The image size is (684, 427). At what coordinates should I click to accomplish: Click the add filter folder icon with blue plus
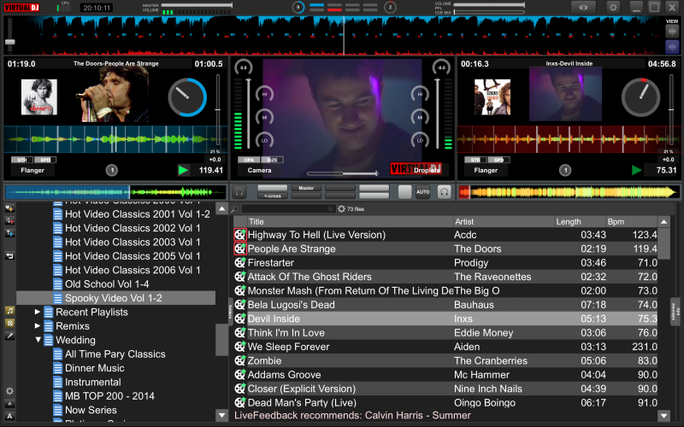tap(9, 233)
